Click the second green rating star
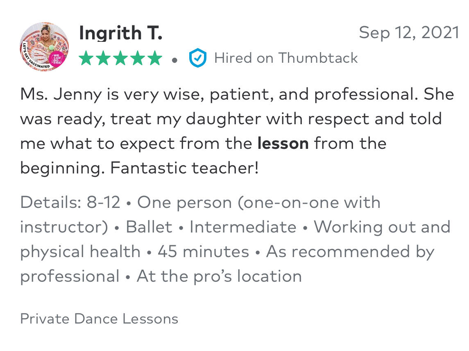The height and width of the screenshot is (351, 469). pyautogui.click(x=104, y=58)
